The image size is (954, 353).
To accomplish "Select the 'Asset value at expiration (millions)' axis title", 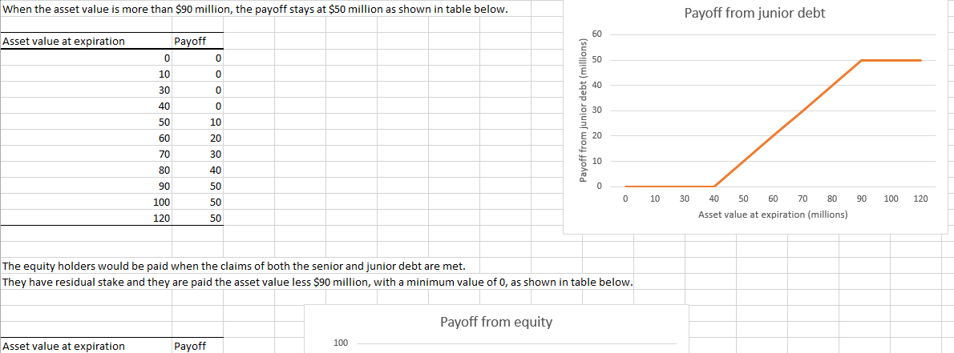I will coord(773,215).
